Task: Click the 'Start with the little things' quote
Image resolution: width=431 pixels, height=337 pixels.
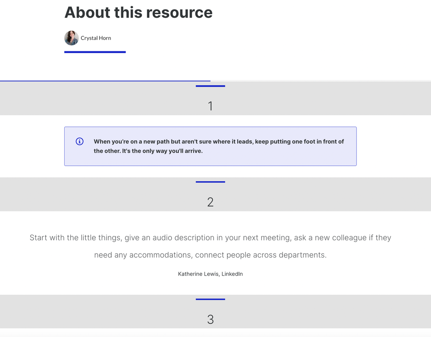Action: pos(210,238)
